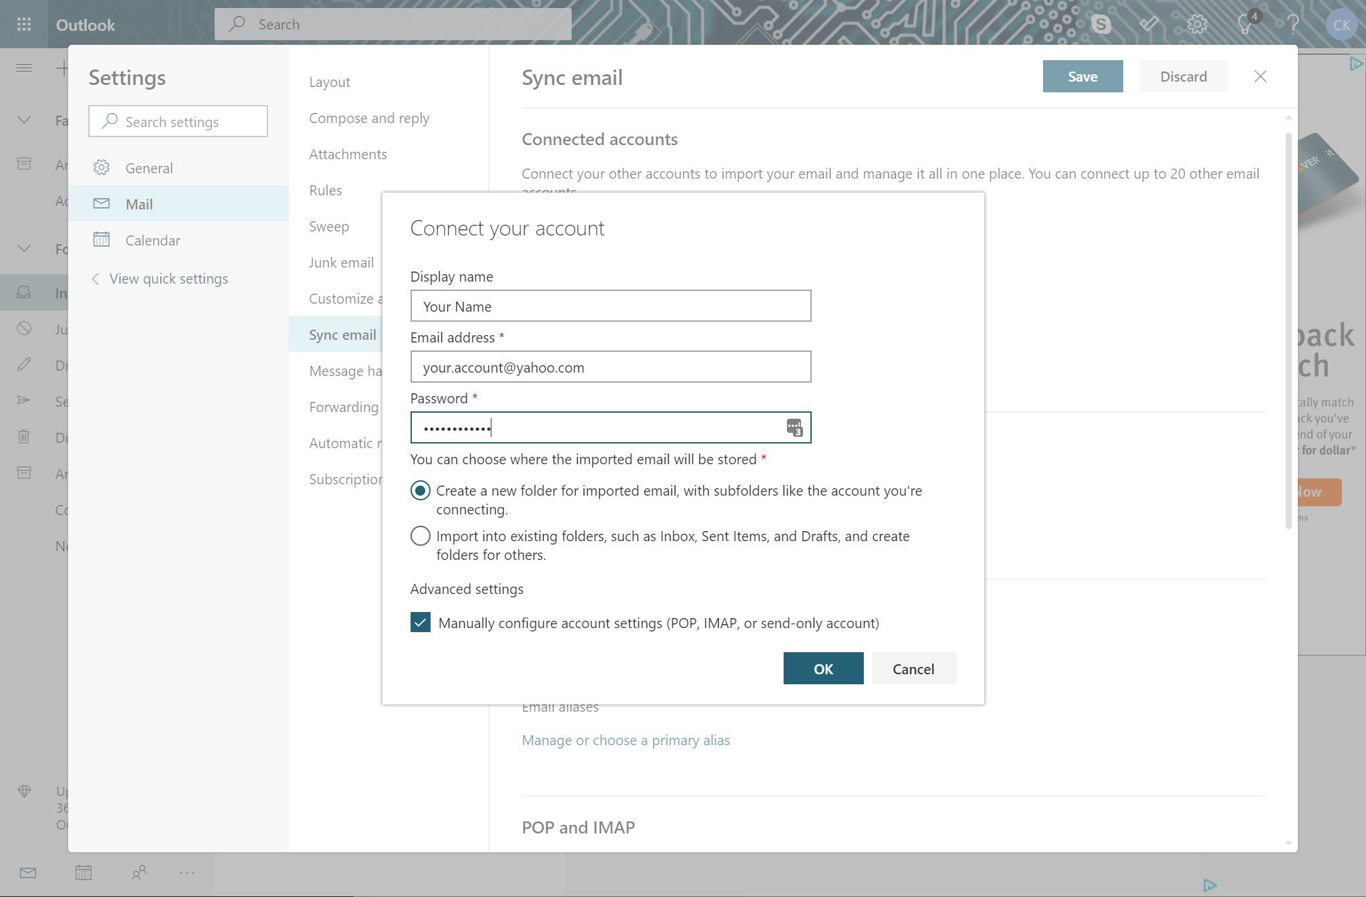Click the Cancel button to dismiss
This screenshot has height=897, width=1366.
tap(913, 668)
